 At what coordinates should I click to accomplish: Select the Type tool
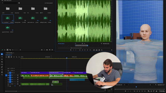[x=2, y=75]
